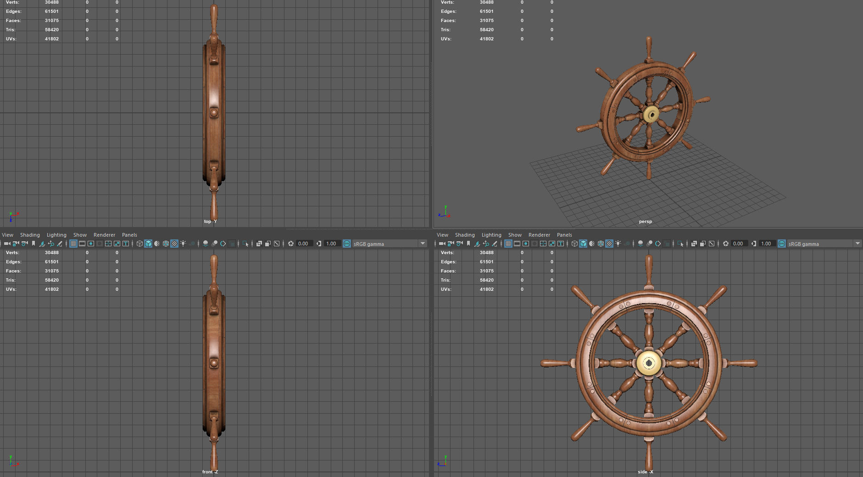Open Shading menu of side view panel
Image resolution: width=863 pixels, height=477 pixels.
coord(465,235)
